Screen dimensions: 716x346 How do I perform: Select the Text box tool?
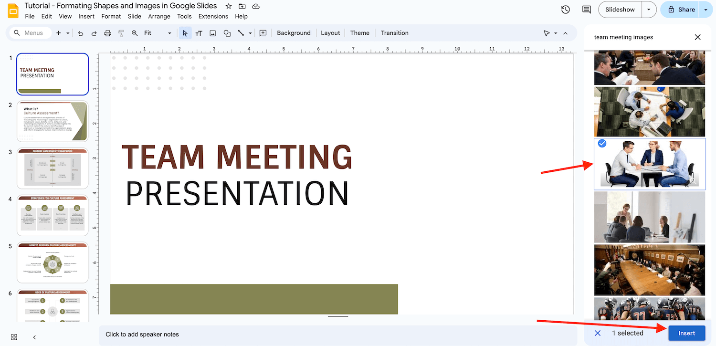tap(199, 33)
